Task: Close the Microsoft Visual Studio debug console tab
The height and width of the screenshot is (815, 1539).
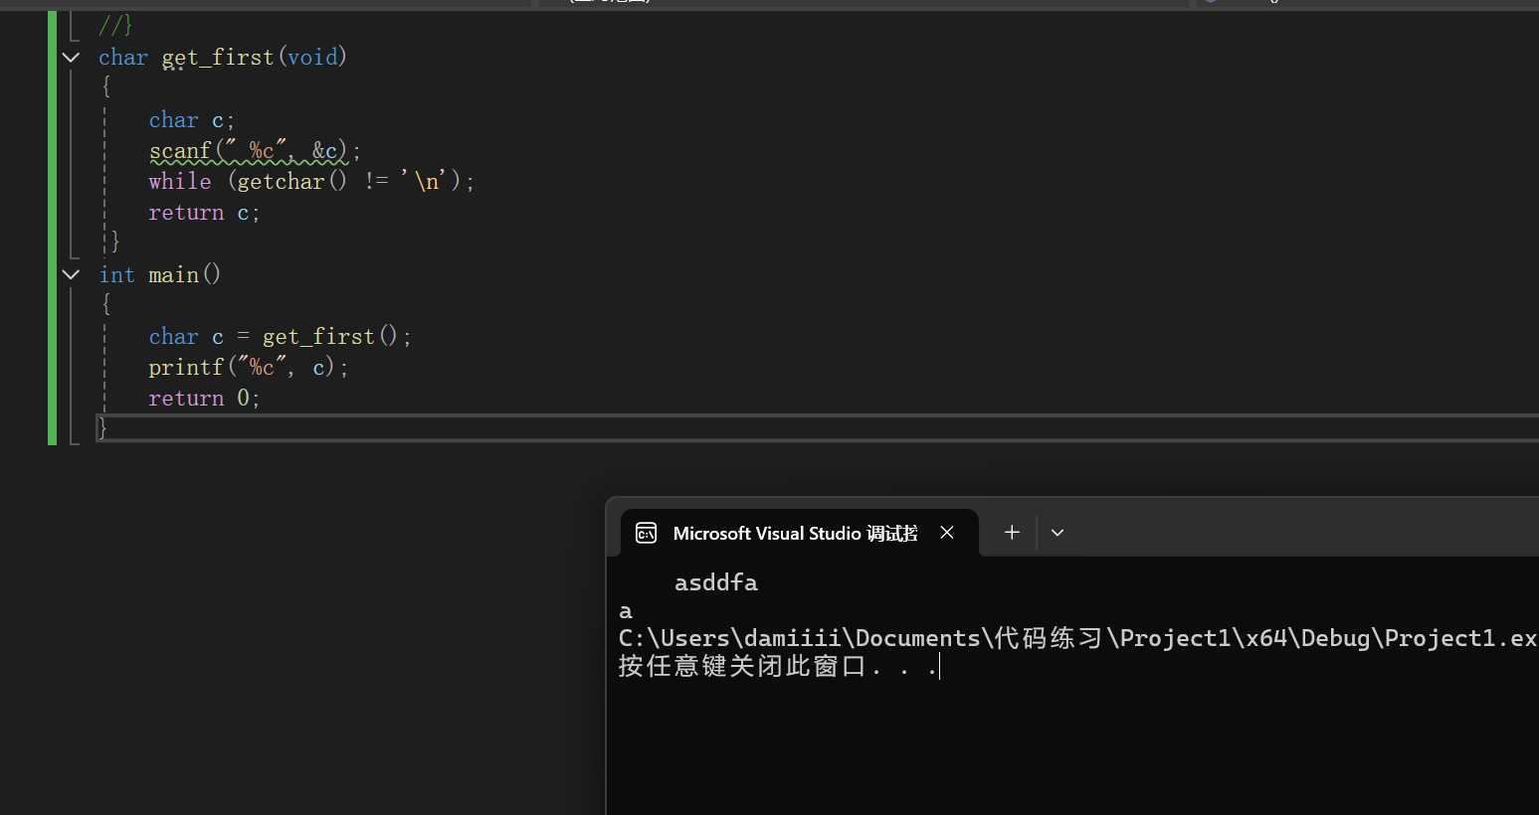Action: (x=947, y=533)
